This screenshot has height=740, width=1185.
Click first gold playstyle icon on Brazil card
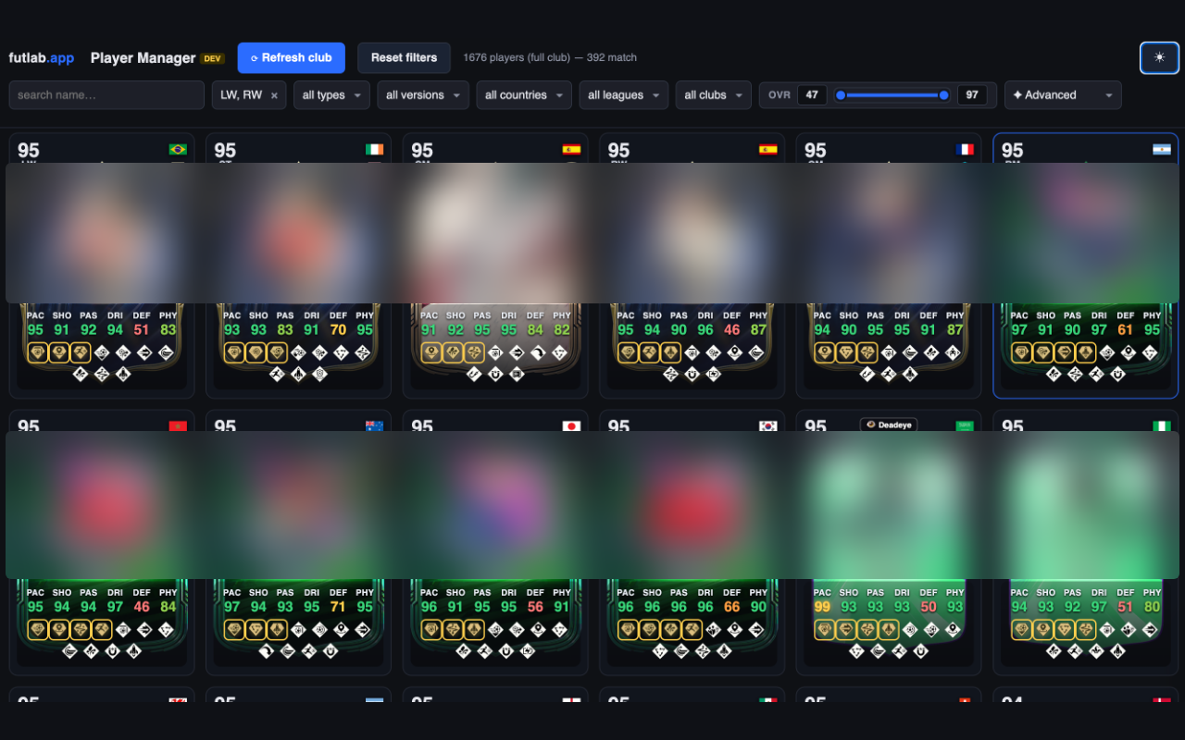tap(38, 352)
